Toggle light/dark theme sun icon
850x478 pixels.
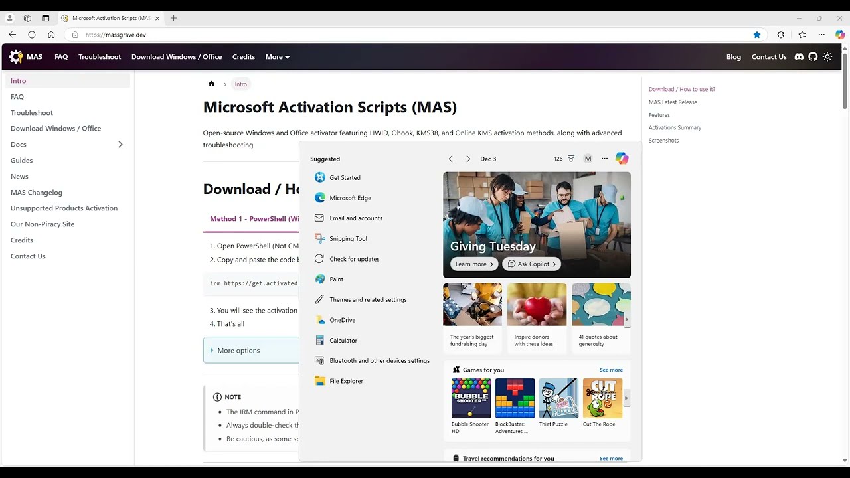[x=827, y=57]
